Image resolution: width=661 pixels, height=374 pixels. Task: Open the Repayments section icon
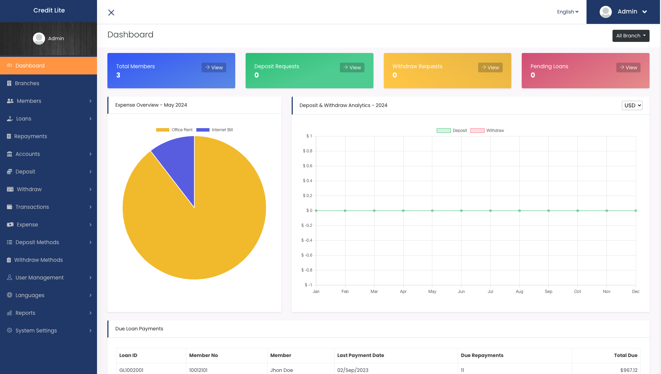[x=9, y=136]
